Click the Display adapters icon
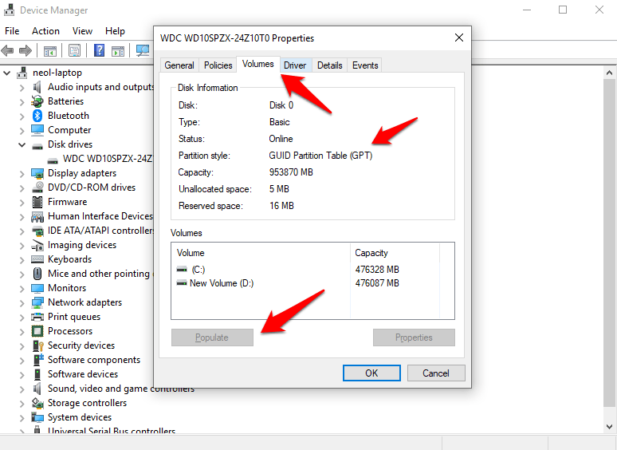The height and width of the screenshot is (450, 617). pos(37,173)
